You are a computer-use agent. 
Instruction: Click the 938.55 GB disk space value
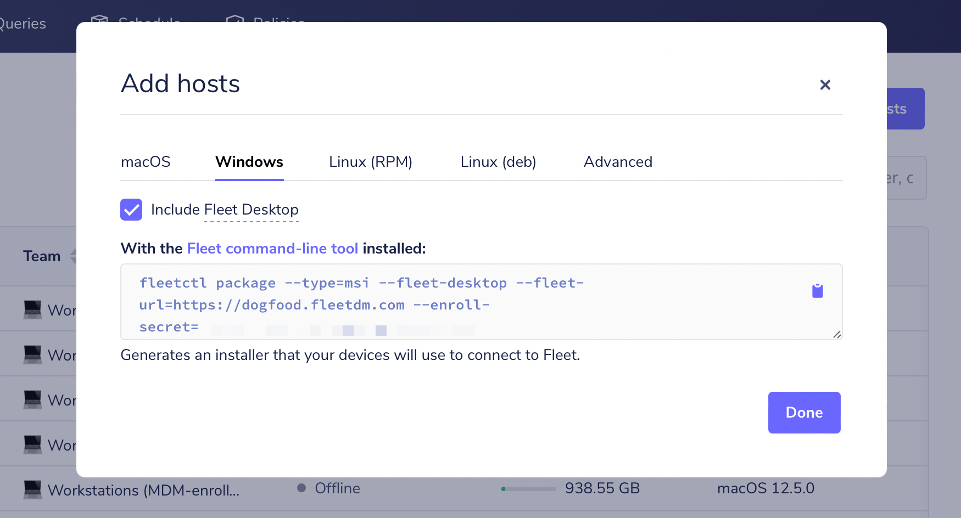[x=602, y=488]
